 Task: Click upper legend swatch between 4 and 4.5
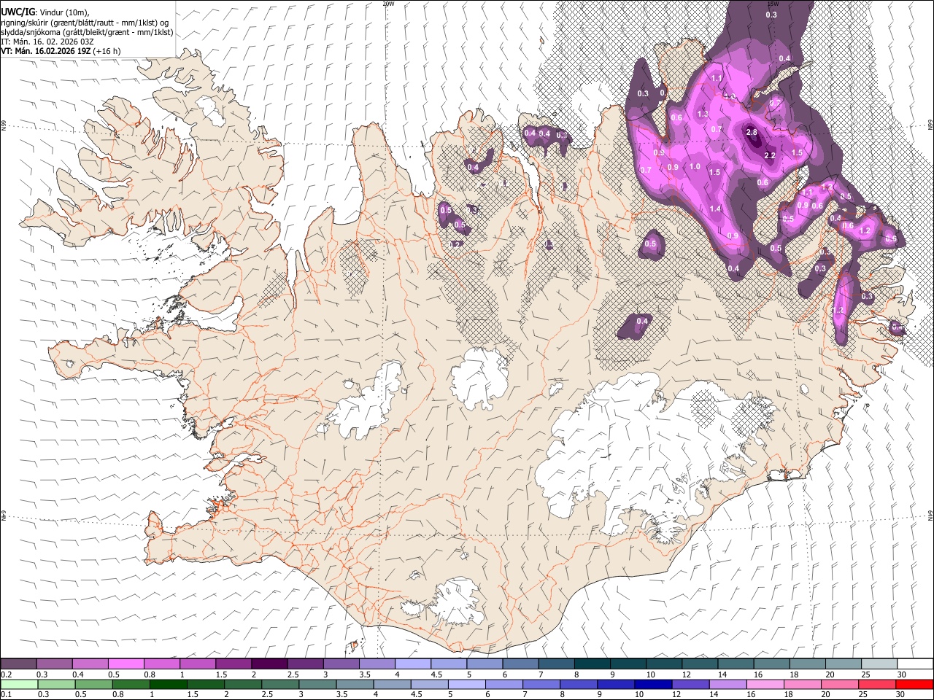(x=412, y=664)
